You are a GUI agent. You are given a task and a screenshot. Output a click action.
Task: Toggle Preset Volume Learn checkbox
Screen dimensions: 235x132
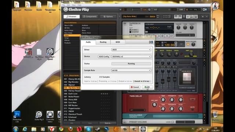coord(173,122)
